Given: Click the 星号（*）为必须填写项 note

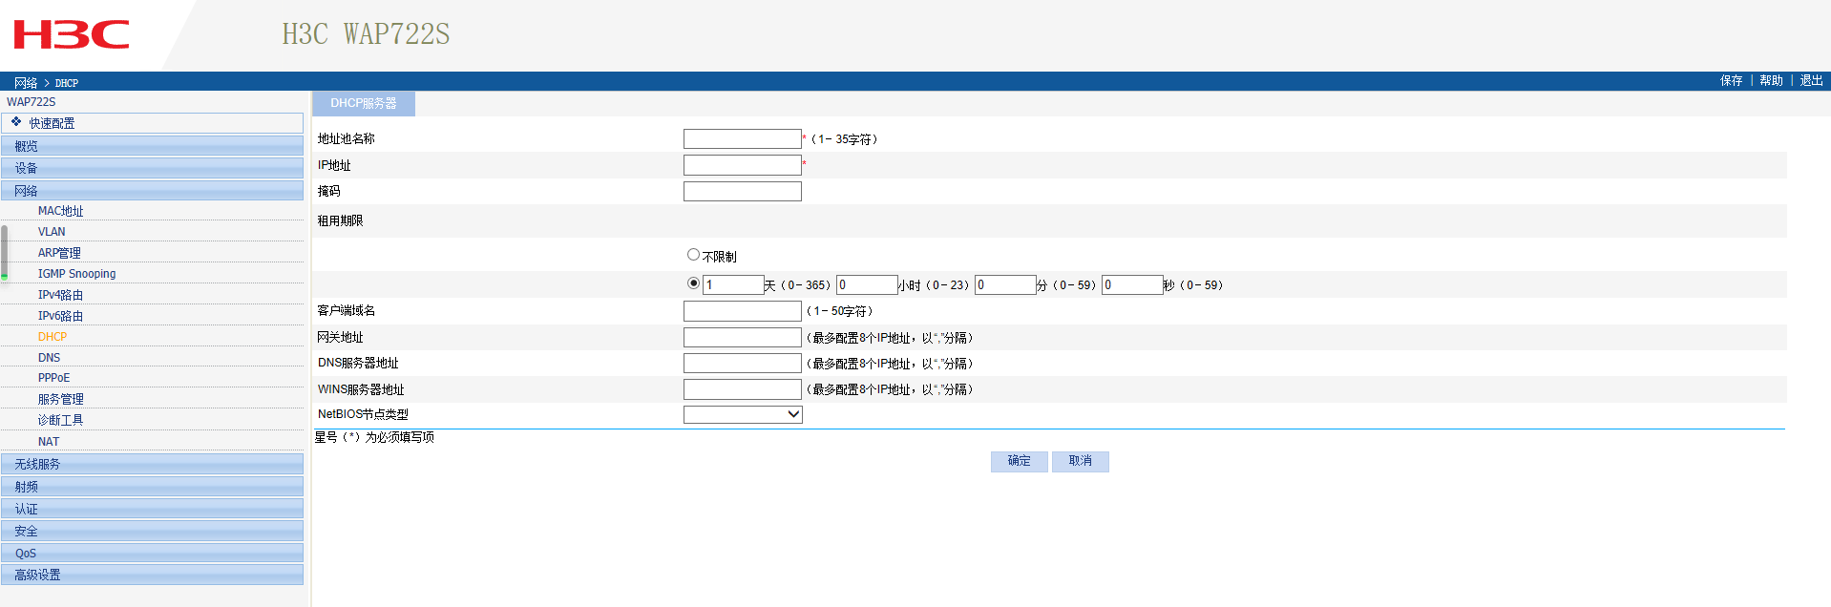Looking at the screenshot, I should (374, 437).
